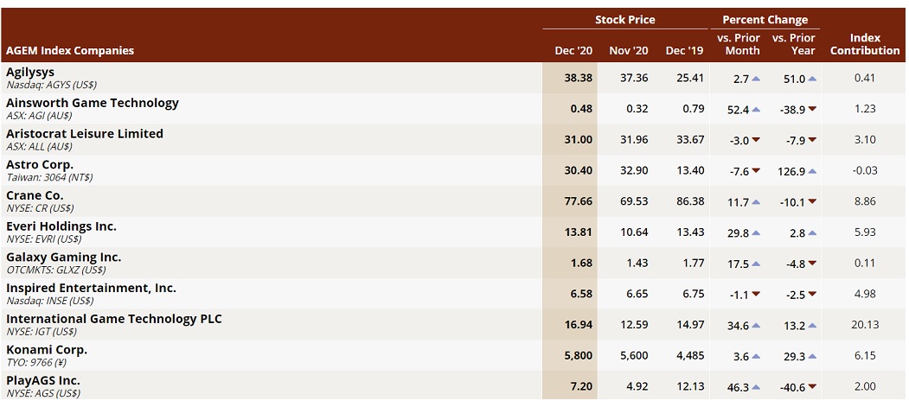The image size is (909, 407).
Task: Click the Index Contribution column header
Action: [865, 44]
